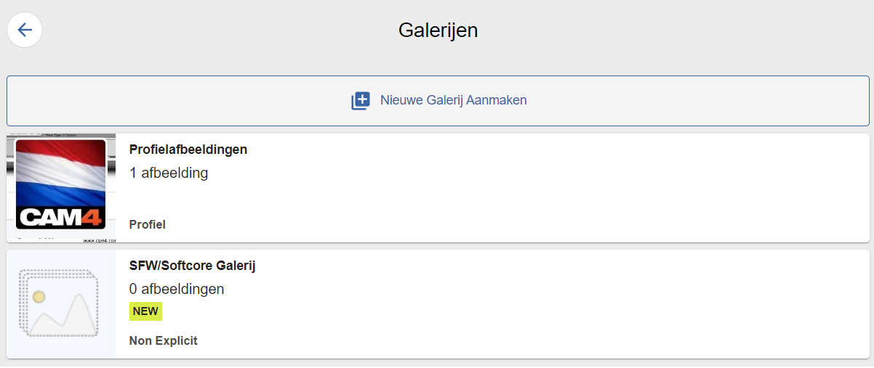Open the SFW/Softcore Galerij title

click(192, 266)
